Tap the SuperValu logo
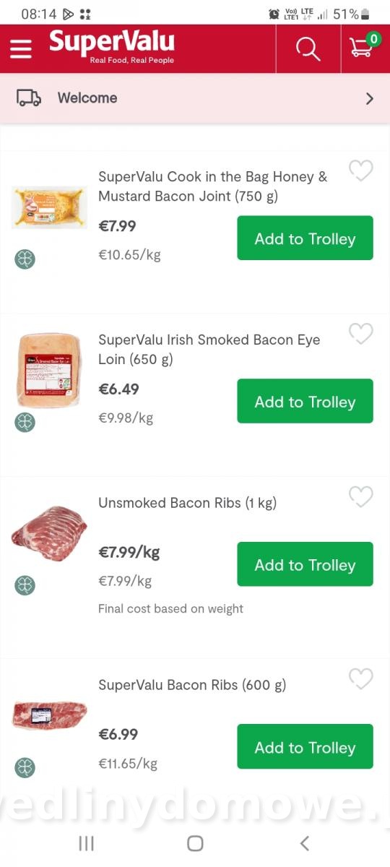390x867 pixels. tap(112, 48)
